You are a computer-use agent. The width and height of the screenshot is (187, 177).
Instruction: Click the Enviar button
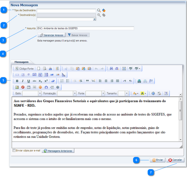157,160
